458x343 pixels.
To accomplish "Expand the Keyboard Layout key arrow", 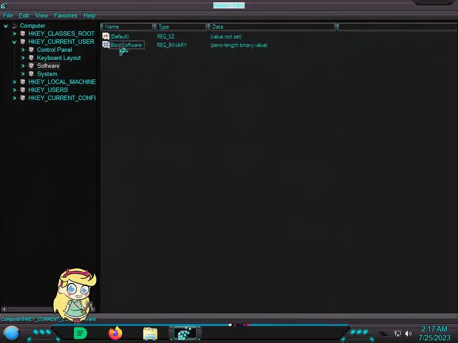I will [22, 58].
